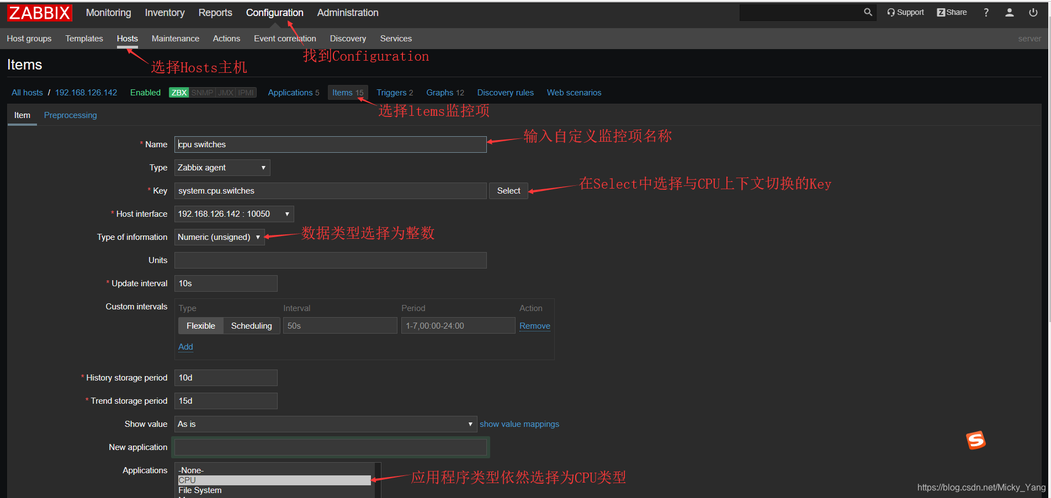The image size is (1051, 498).
Task: Open Applications 5 link
Action: tap(294, 93)
